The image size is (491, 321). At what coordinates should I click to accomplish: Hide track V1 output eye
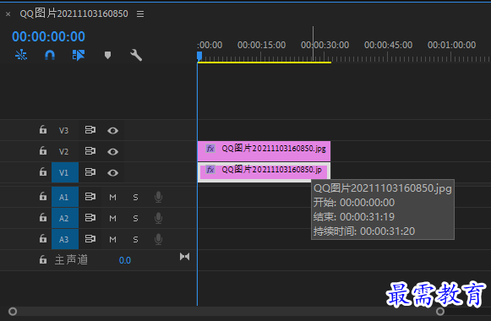click(x=112, y=172)
